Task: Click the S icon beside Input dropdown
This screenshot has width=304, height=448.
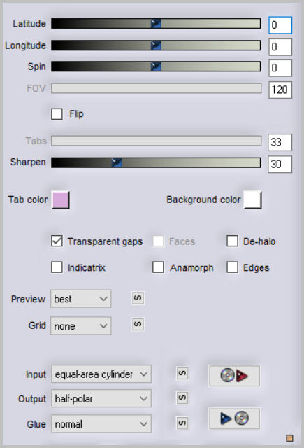Action: coord(182,373)
